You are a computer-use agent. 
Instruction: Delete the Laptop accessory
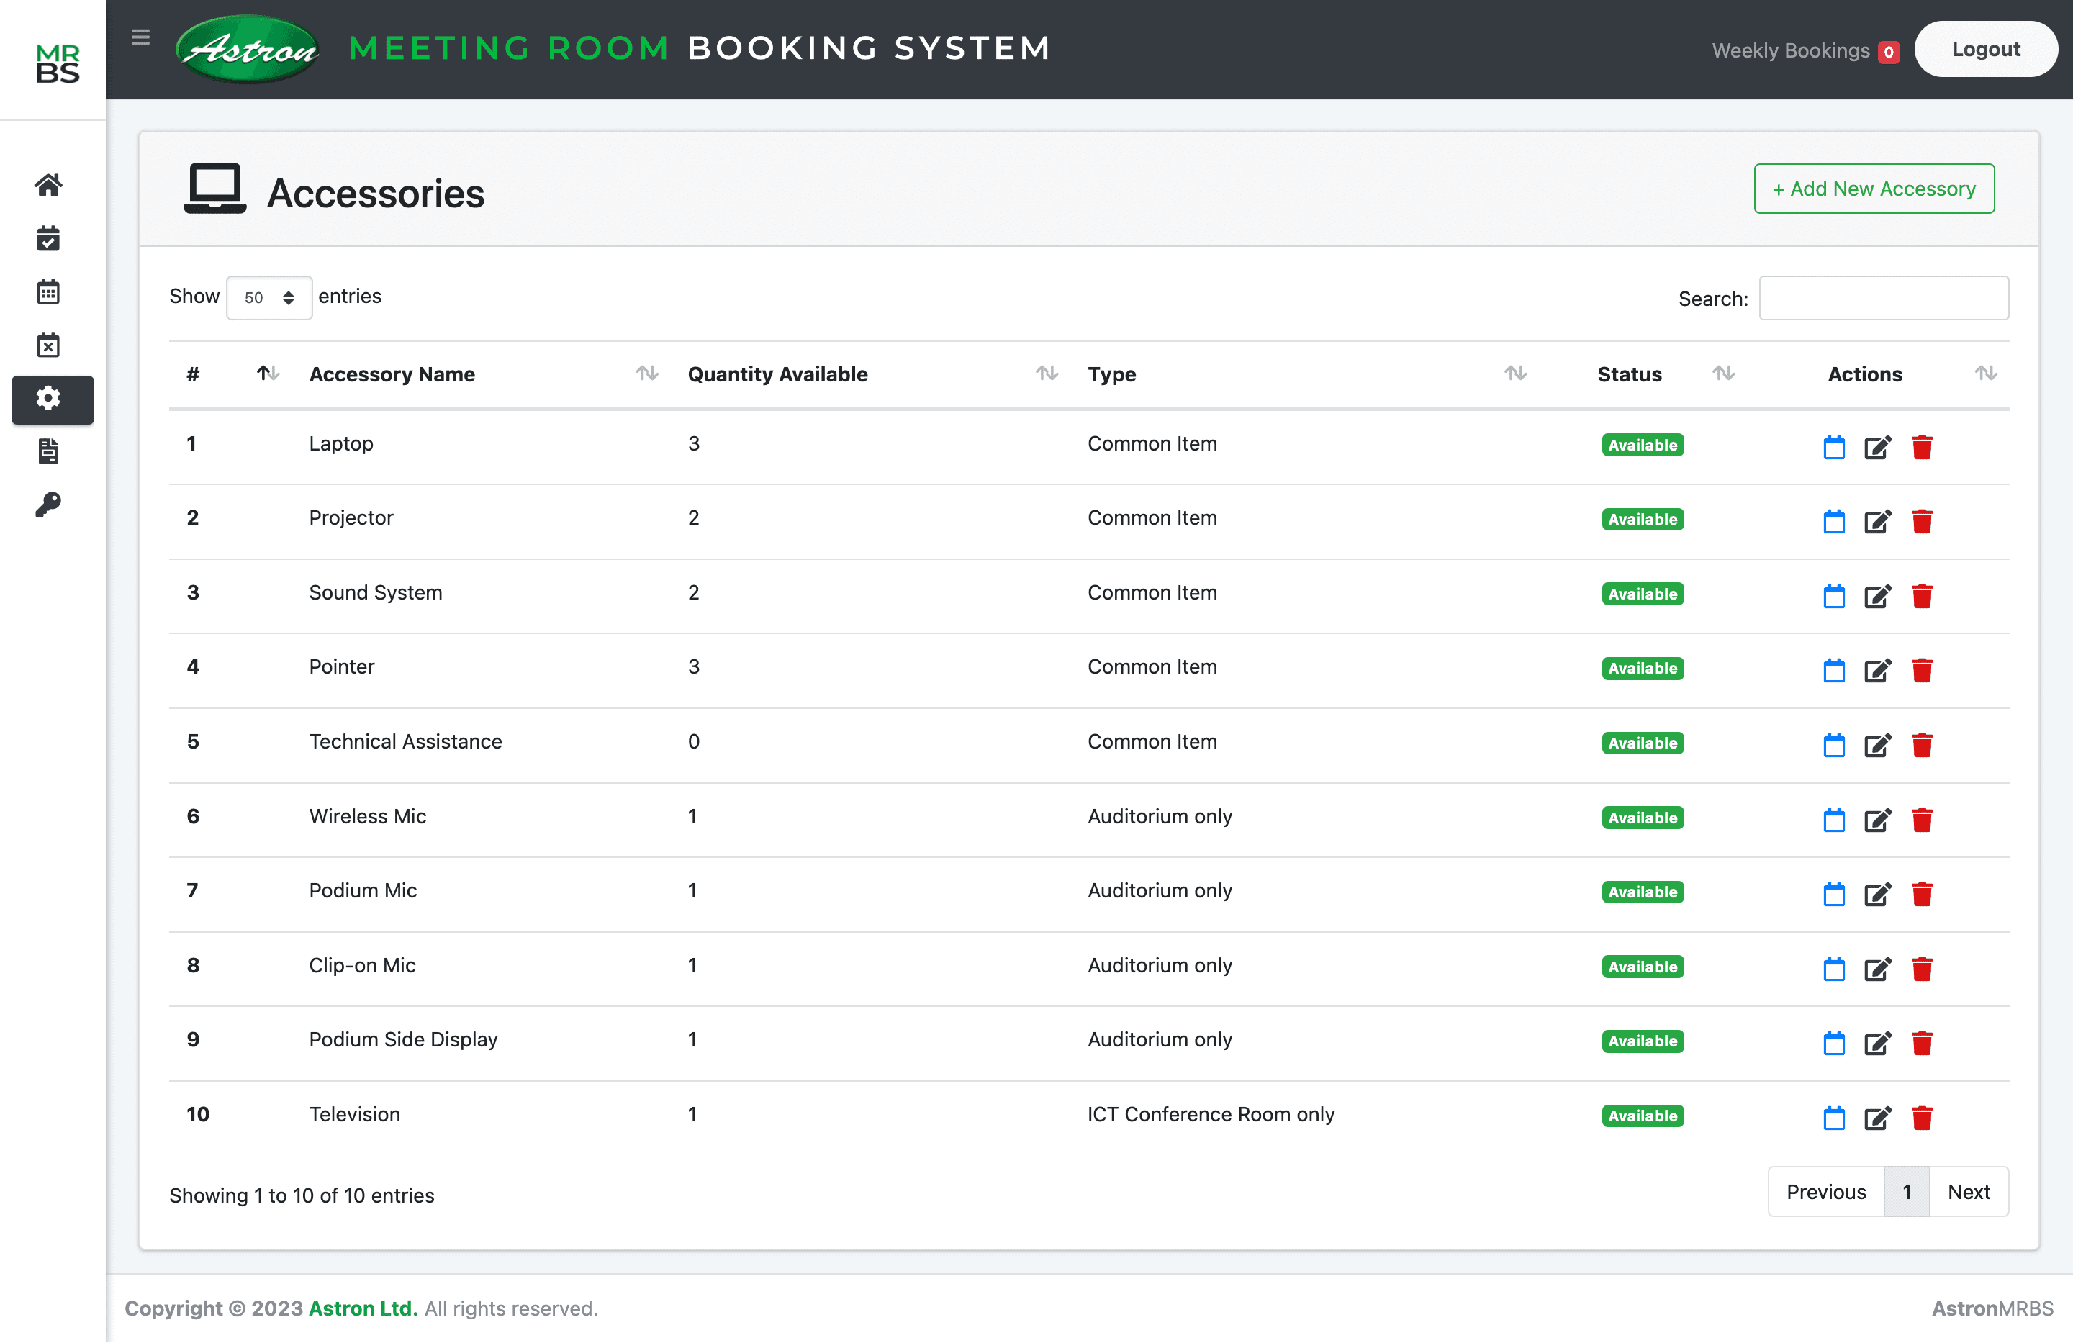(x=1921, y=447)
